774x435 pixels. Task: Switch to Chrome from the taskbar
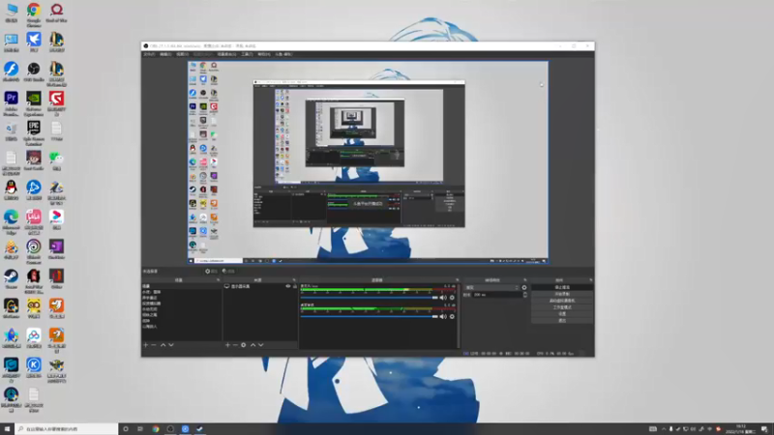156,429
